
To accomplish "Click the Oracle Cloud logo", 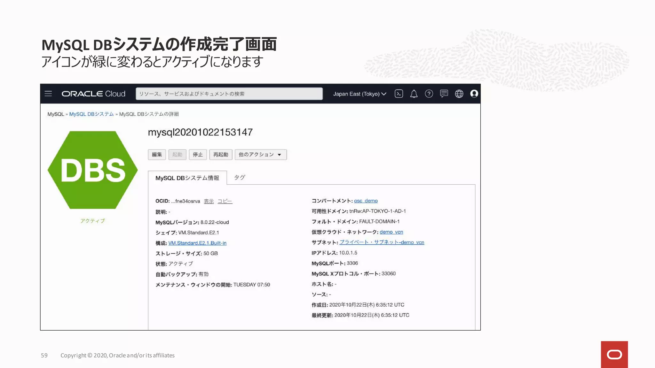I will click(x=93, y=94).
